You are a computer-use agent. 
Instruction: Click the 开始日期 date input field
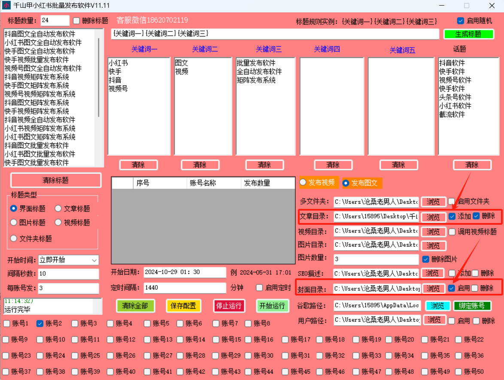click(x=185, y=272)
